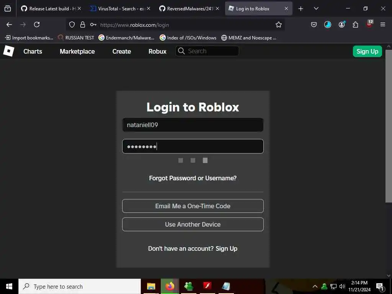The width and height of the screenshot is (392, 294).
Task: Open the Flash taskbar icon
Action: click(207, 286)
